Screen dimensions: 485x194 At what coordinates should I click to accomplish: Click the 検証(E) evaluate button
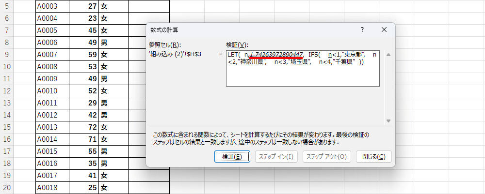tap(232, 157)
